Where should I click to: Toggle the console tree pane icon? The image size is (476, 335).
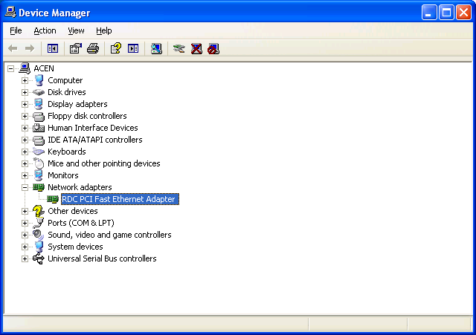tap(53, 48)
